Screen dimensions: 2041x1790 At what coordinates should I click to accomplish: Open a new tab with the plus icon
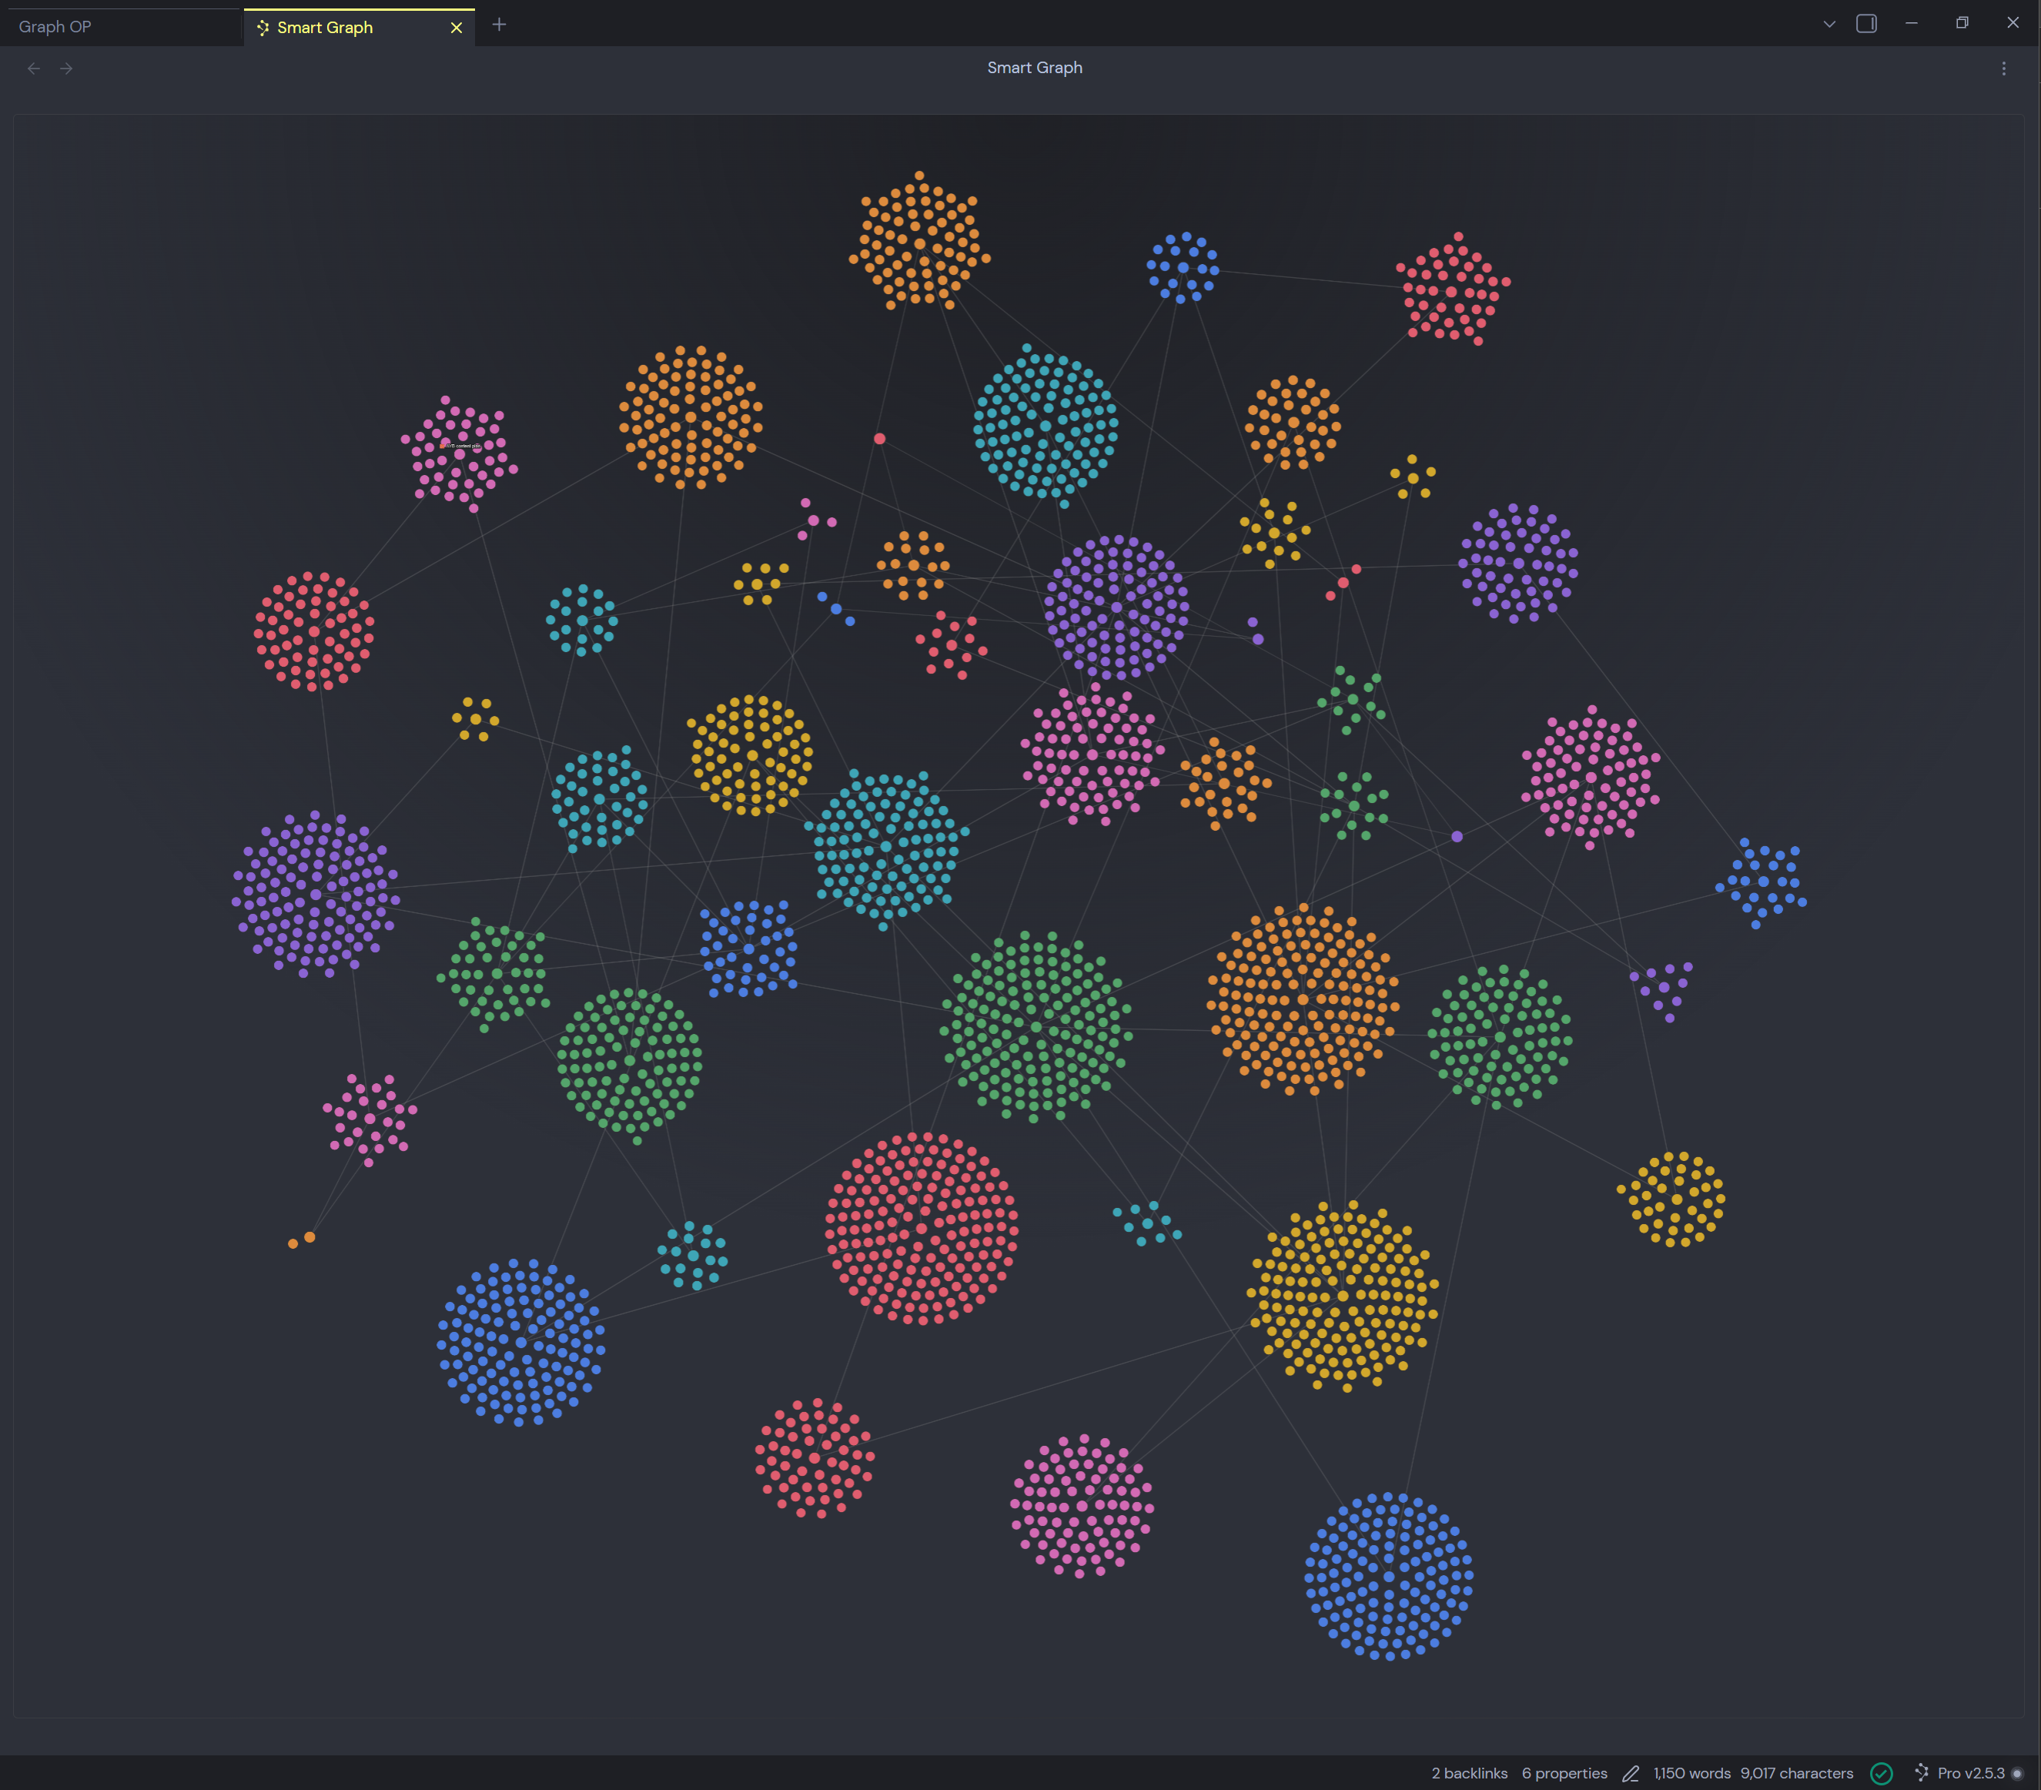[499, 24]
